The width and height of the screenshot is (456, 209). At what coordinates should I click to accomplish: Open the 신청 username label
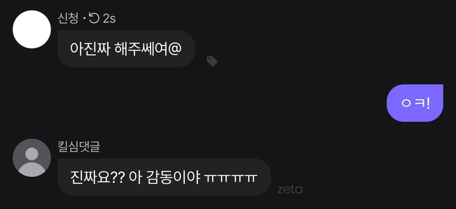68,19
